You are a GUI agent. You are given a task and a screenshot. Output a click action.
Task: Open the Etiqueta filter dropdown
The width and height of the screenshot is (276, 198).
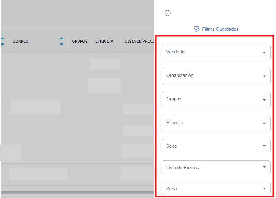[216, 123]
